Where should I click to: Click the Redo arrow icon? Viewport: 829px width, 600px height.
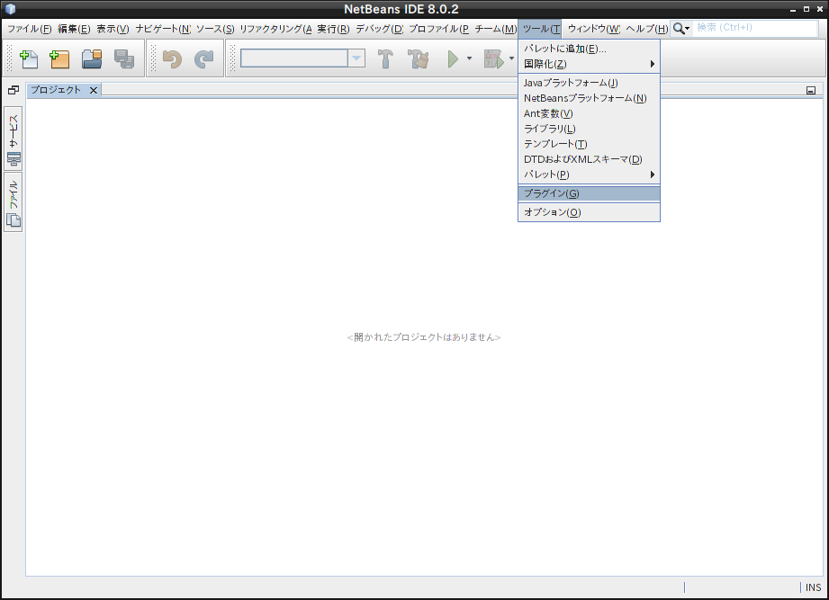click(203, 58)
